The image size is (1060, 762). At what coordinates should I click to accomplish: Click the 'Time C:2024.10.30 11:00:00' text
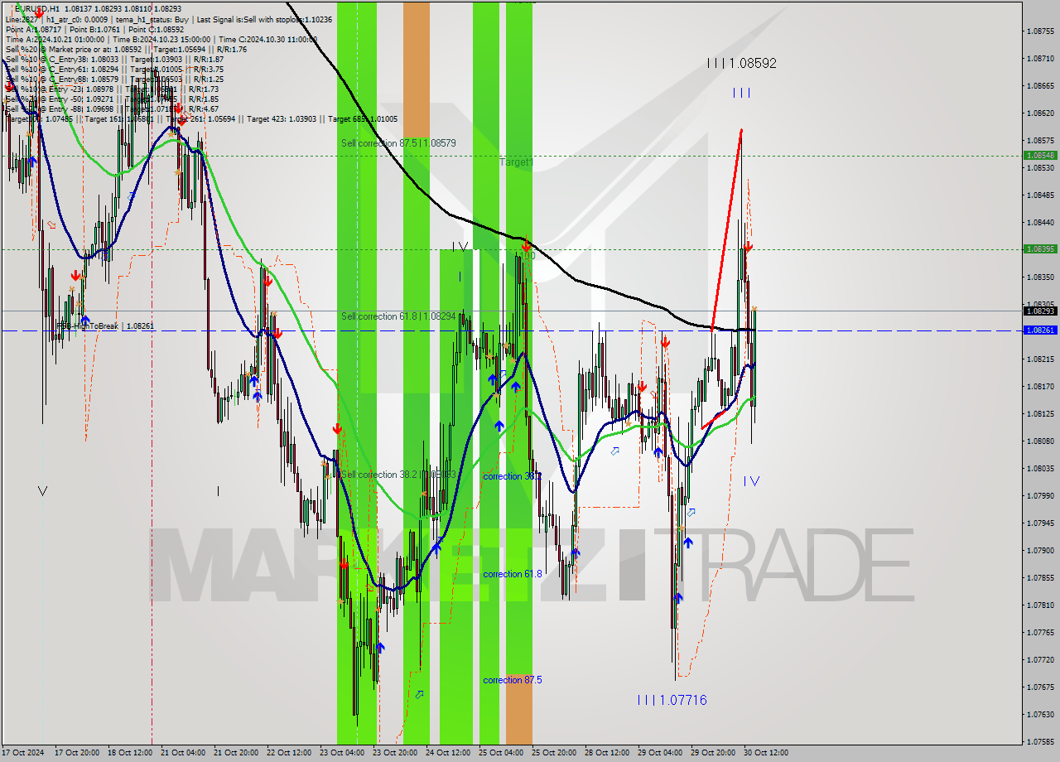268,39
